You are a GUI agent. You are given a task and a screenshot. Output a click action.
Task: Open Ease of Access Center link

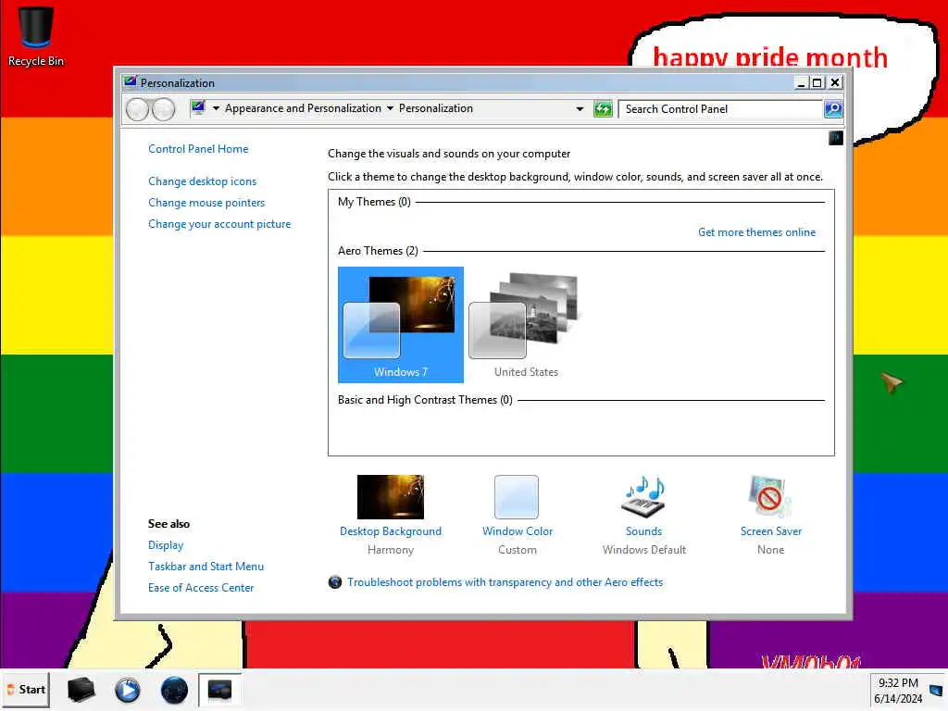[x=201, y=588]
